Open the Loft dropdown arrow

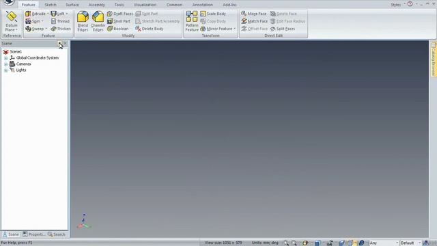[x=67, y=14]
